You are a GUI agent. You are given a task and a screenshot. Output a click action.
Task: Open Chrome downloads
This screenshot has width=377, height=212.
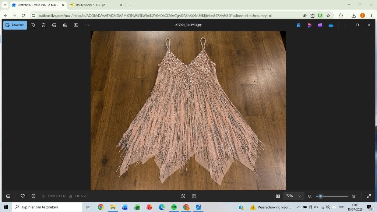tap(354, 15)
